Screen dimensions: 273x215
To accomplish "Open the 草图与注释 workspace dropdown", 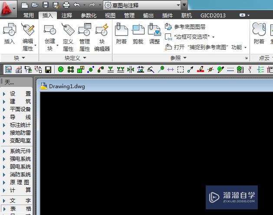I will [x=142, y=5].
